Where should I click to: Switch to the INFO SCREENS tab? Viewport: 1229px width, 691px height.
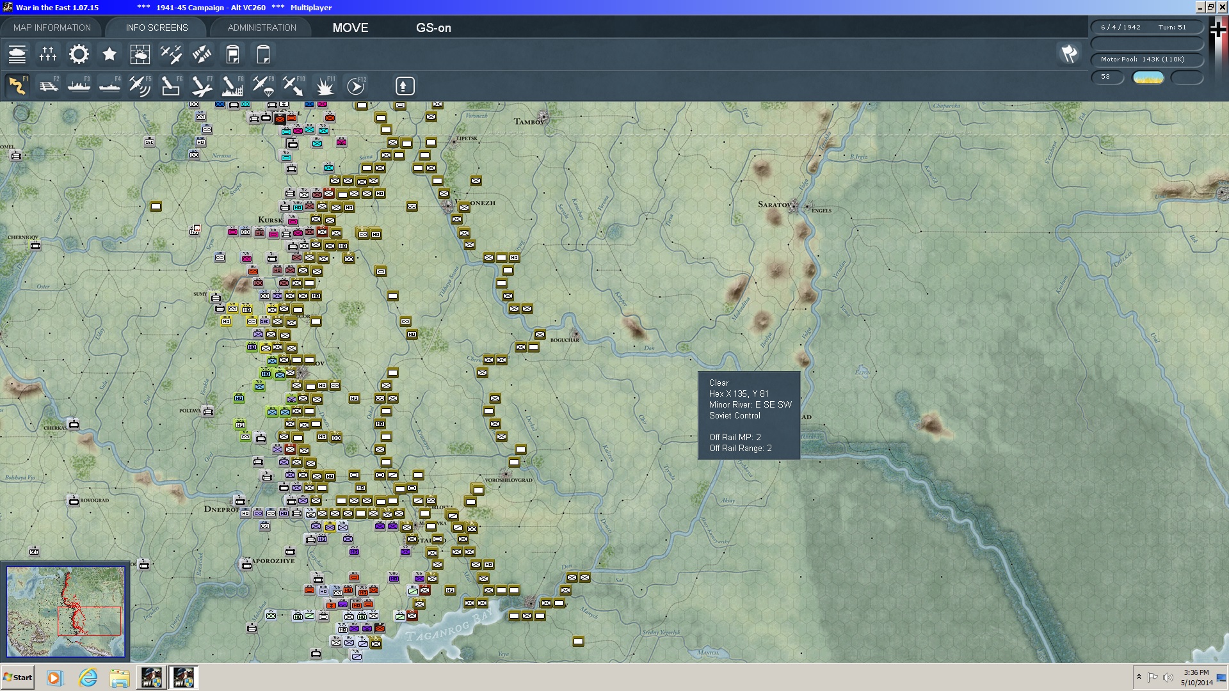157,28
